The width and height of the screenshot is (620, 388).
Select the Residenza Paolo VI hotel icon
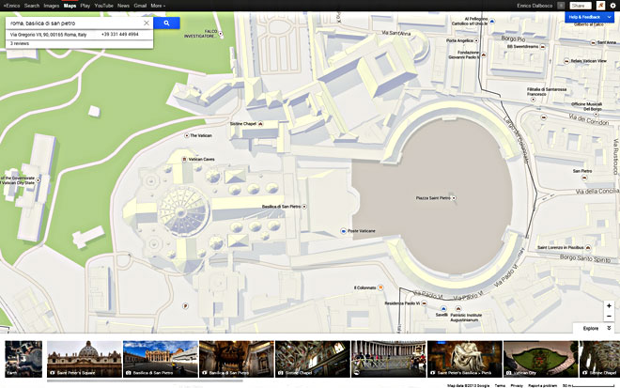[425, 303]
